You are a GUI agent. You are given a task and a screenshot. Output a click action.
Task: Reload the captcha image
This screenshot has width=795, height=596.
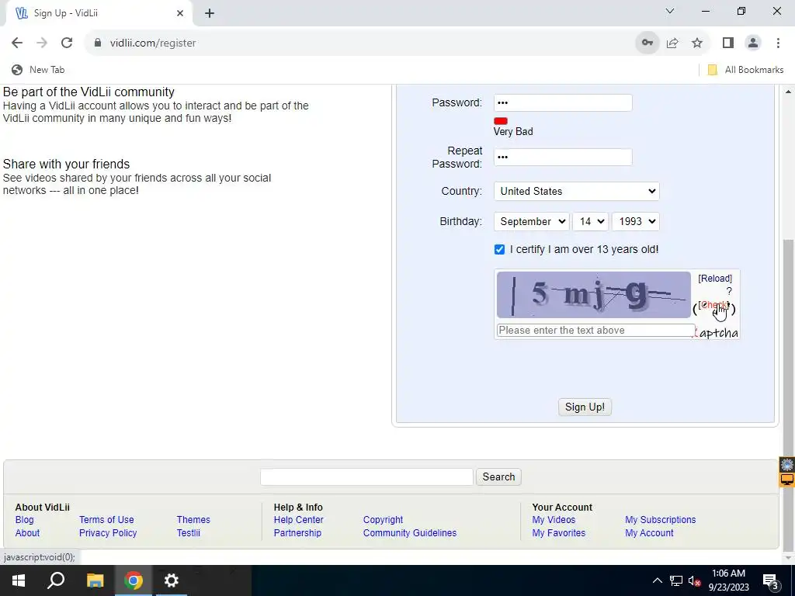click(715, 279)
